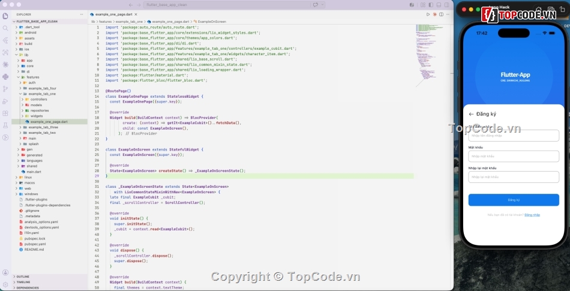Toggle bottom panel layout icon
570x291 pixels.
pyautogui.click(x=439, y=5)
